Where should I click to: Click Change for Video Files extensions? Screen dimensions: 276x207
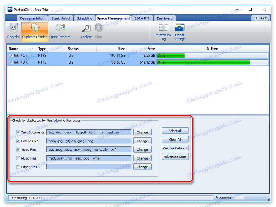click(x=142, y=150)
